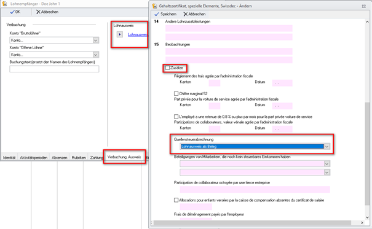Click second Andere Lohnzusatzleistungen field
The height and width of the screenshot is (229, 372).
click(229, 37)
